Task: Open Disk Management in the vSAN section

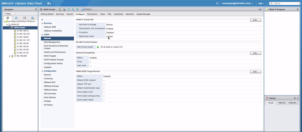Action: 52,42
